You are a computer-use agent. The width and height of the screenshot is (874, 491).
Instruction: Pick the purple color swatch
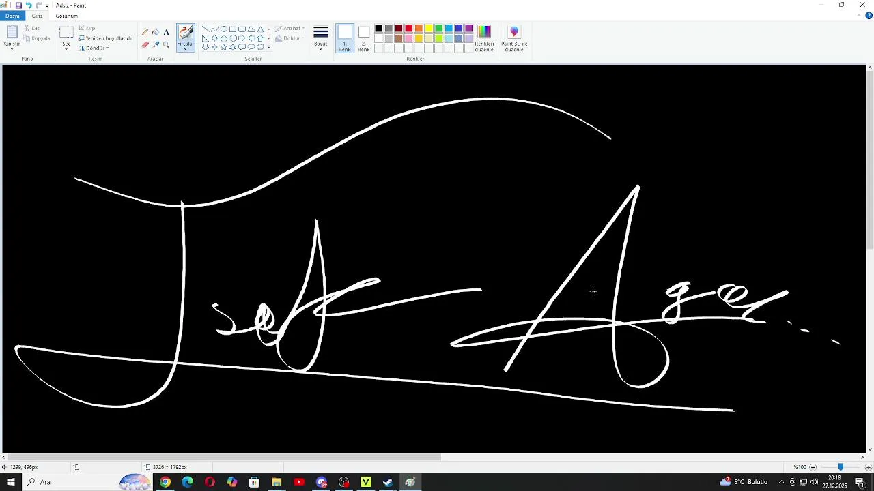coord(468,28)
